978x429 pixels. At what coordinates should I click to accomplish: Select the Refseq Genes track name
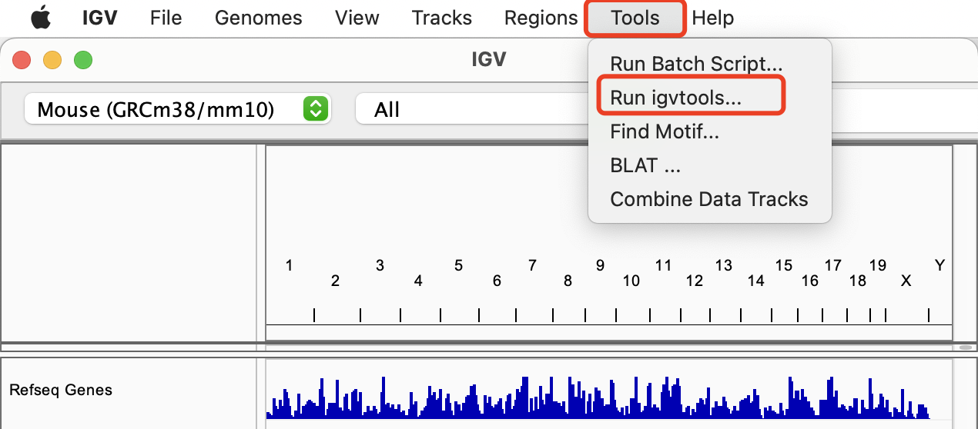(61, 390)
